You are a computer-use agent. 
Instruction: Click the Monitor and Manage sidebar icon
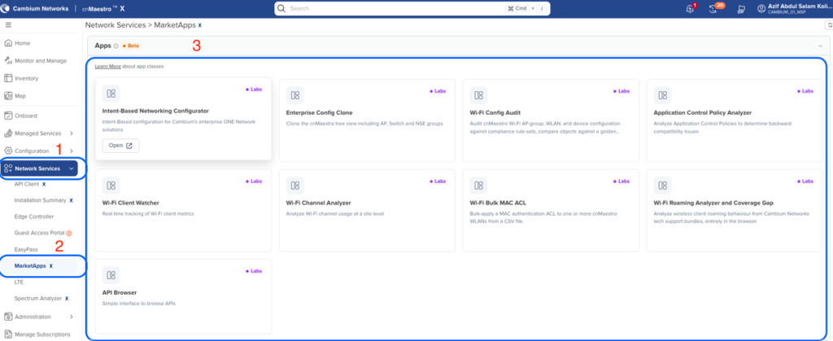point(8,60)
